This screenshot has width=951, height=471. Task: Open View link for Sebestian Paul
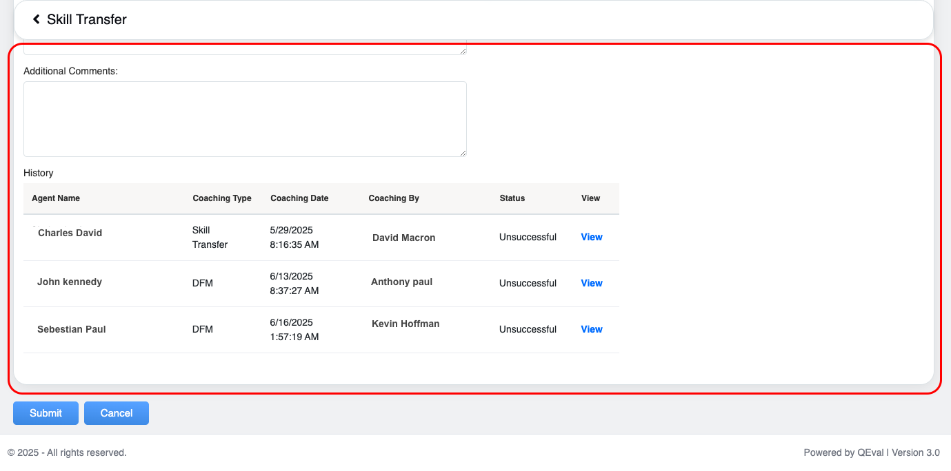tap(591, 329)
